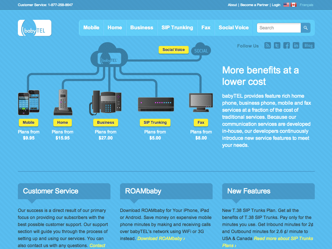The image size is (332, 249).
Task: Open the RSS feed icon
Action: pos(268,45)
